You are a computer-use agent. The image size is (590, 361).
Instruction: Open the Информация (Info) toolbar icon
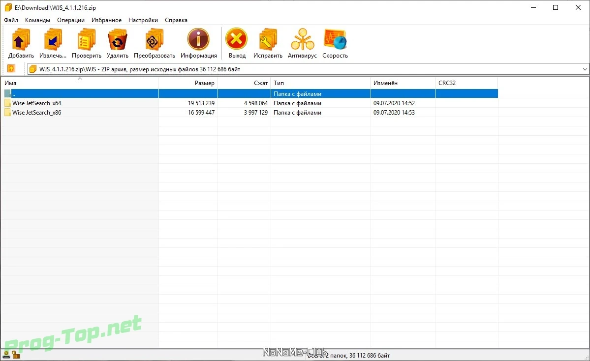[198, 39]
